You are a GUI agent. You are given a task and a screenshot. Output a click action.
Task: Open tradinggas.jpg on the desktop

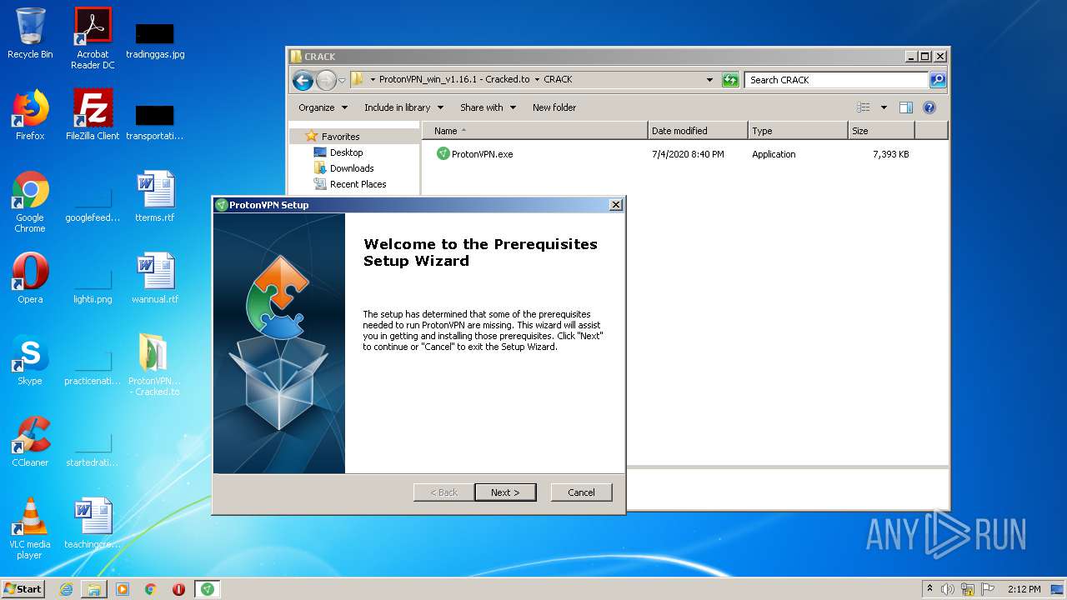pos(155,40)
